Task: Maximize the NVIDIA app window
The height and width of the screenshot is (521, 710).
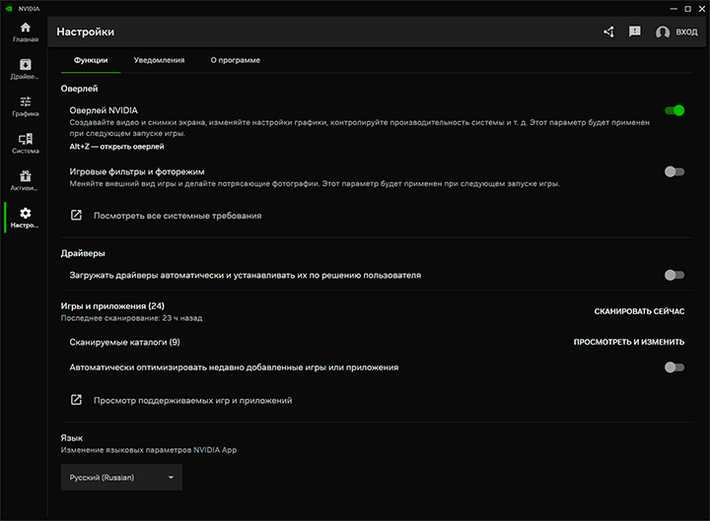Action: pos(688,9)
